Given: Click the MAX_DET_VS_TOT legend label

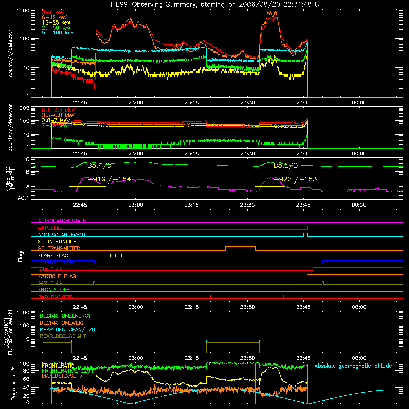Looking at the screenshot, I should coord(63,376).
